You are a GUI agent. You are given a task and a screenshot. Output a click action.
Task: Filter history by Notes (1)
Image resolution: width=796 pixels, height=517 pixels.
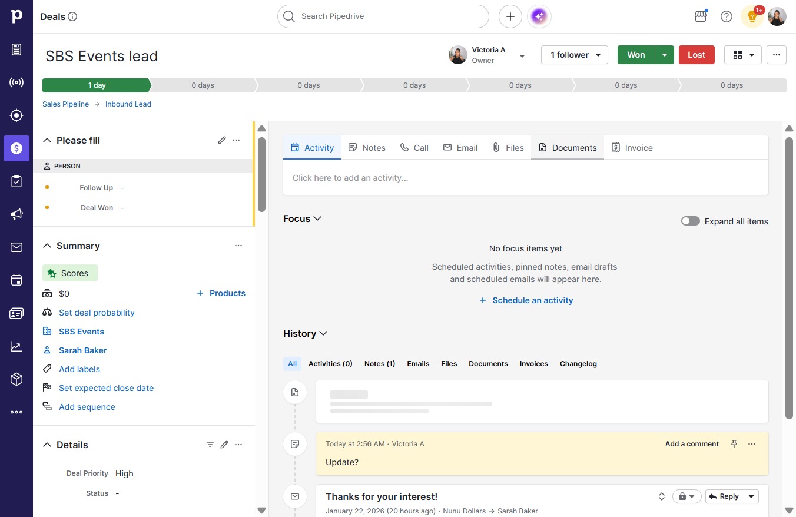click(x=380, y=364)
